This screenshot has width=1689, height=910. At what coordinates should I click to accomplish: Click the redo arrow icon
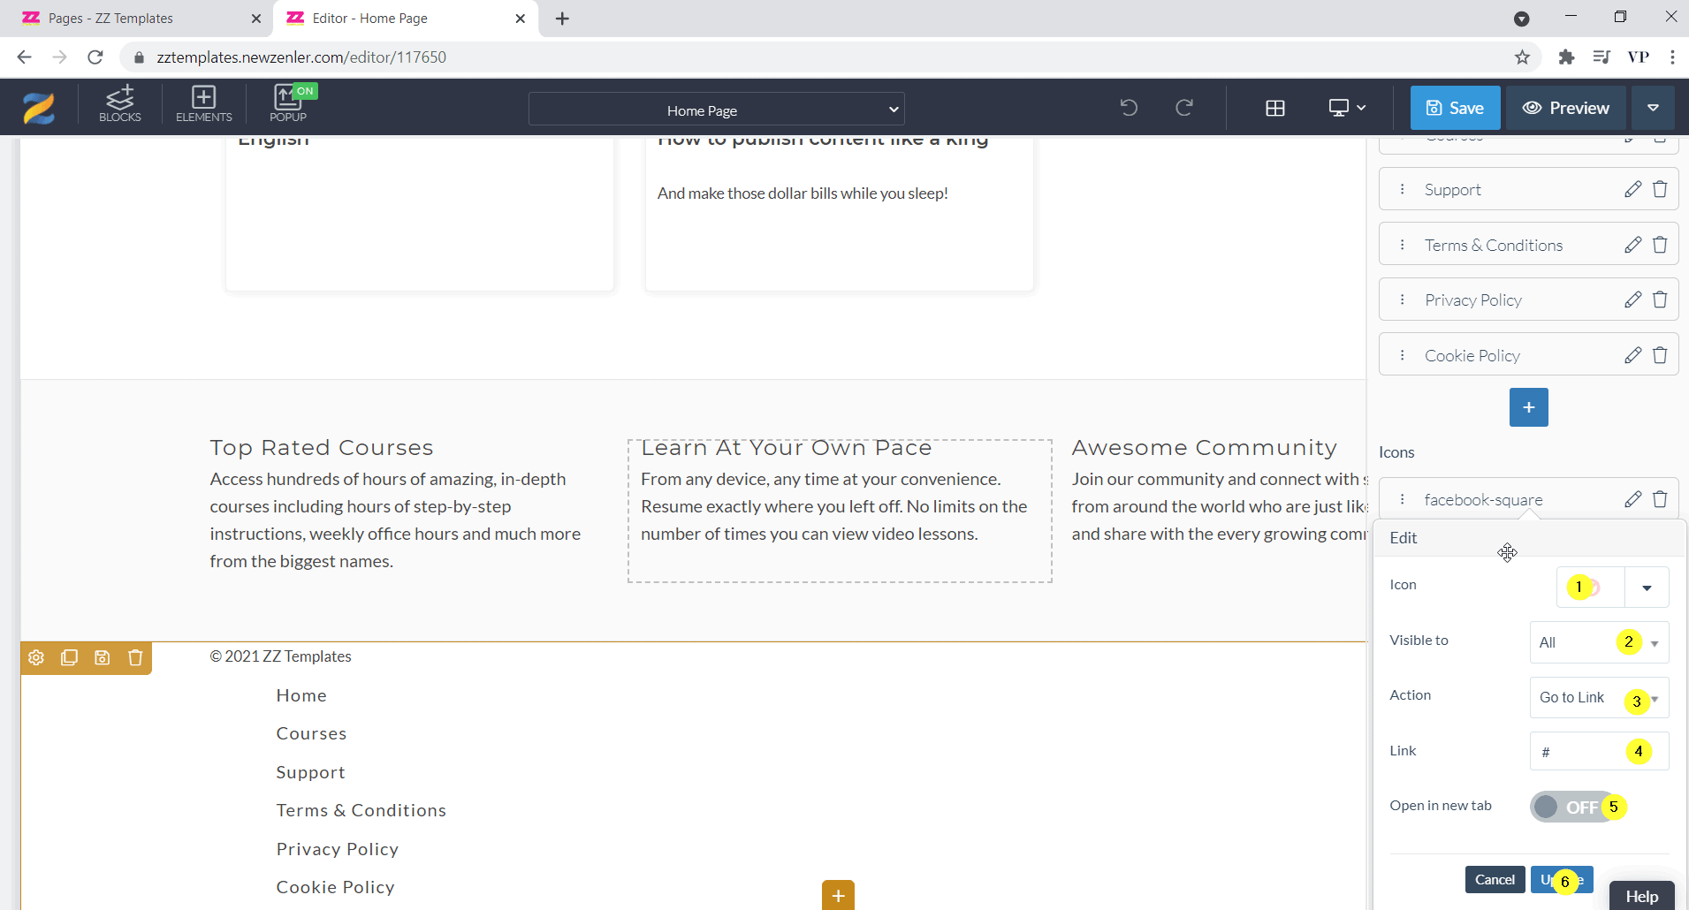click(1184, 108)
